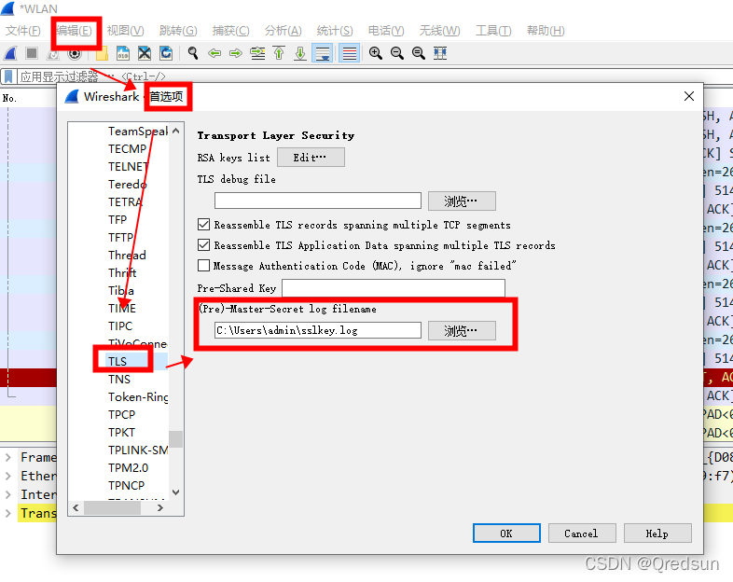Toggle packet list colorize icon
Screen dimensions: 733x582
(349, 53)
